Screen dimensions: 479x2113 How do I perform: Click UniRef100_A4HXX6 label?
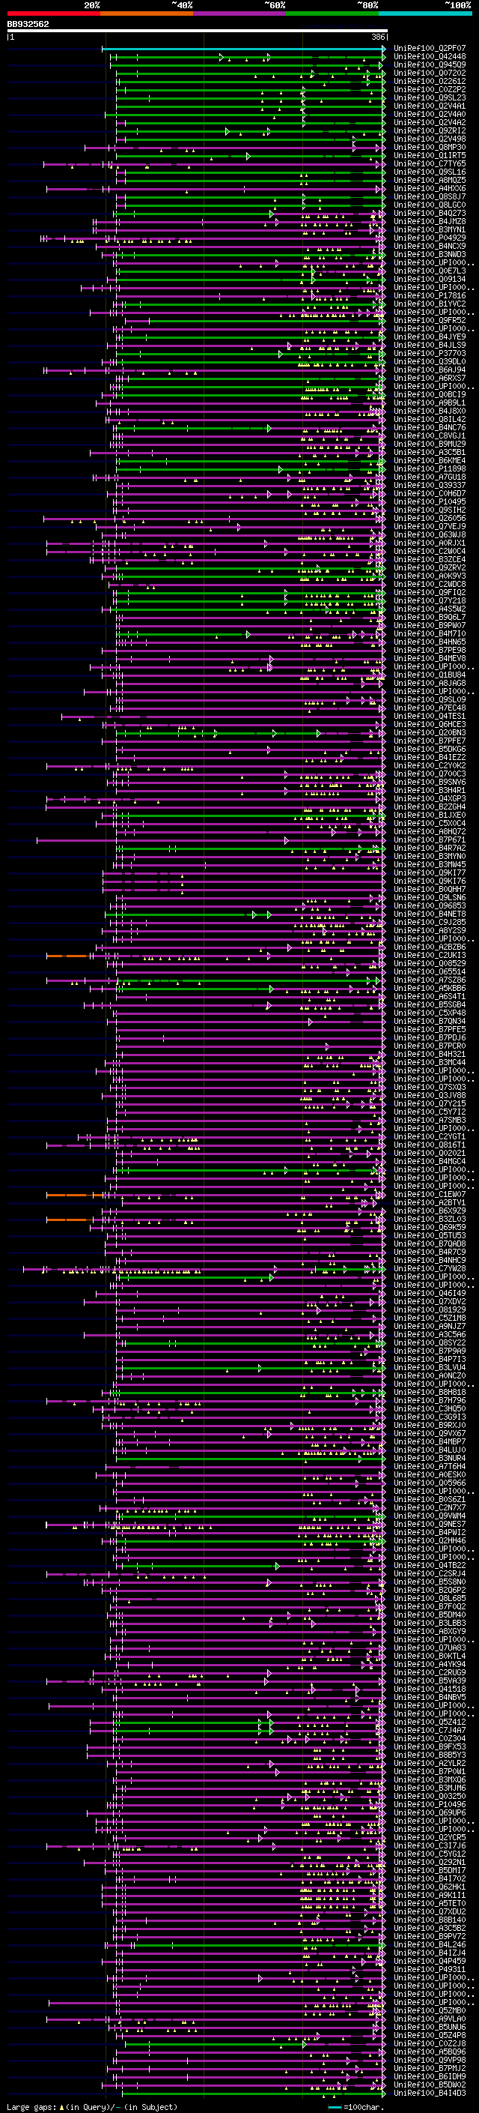[x=430, y=189]
